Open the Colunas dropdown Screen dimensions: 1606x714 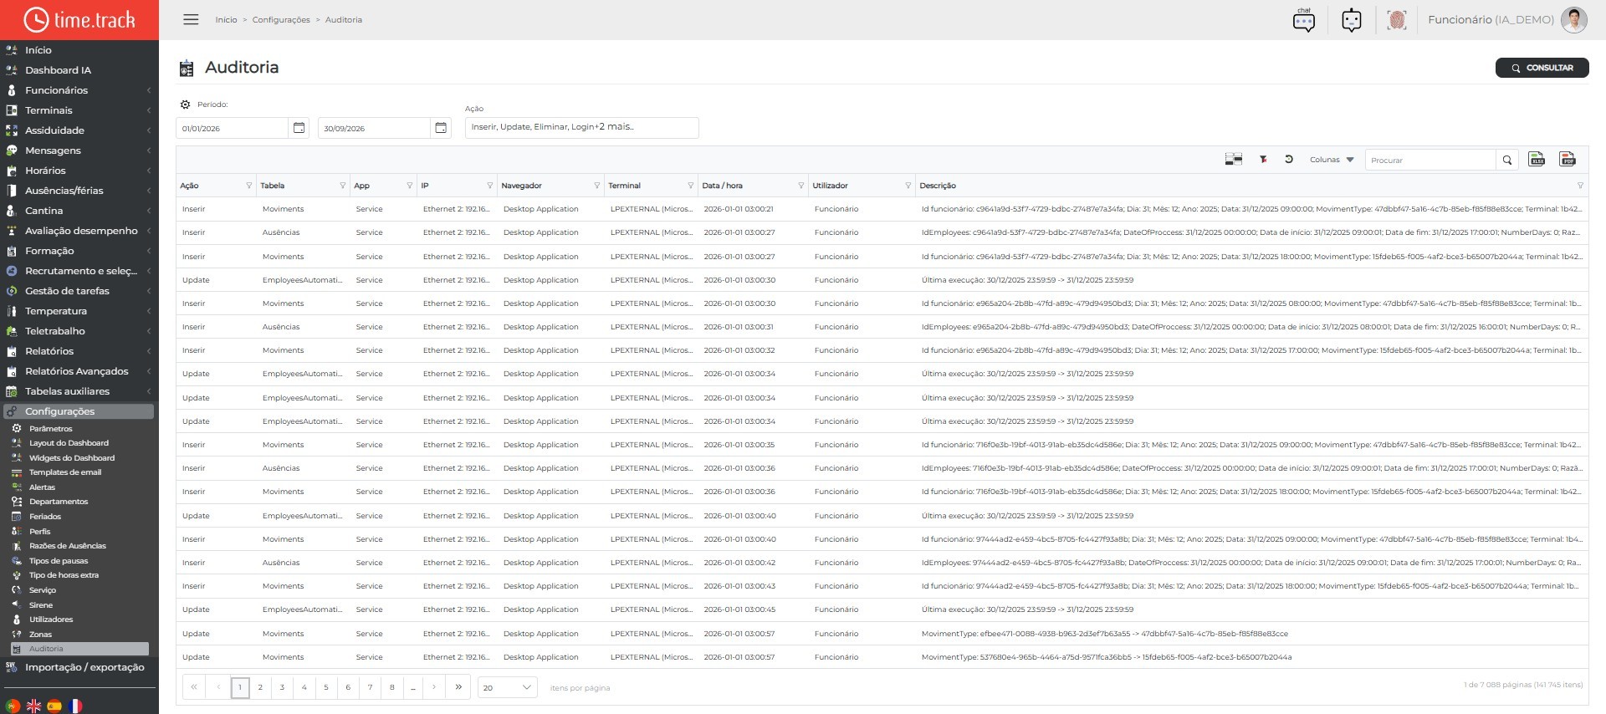click(x=1332, y=160)
